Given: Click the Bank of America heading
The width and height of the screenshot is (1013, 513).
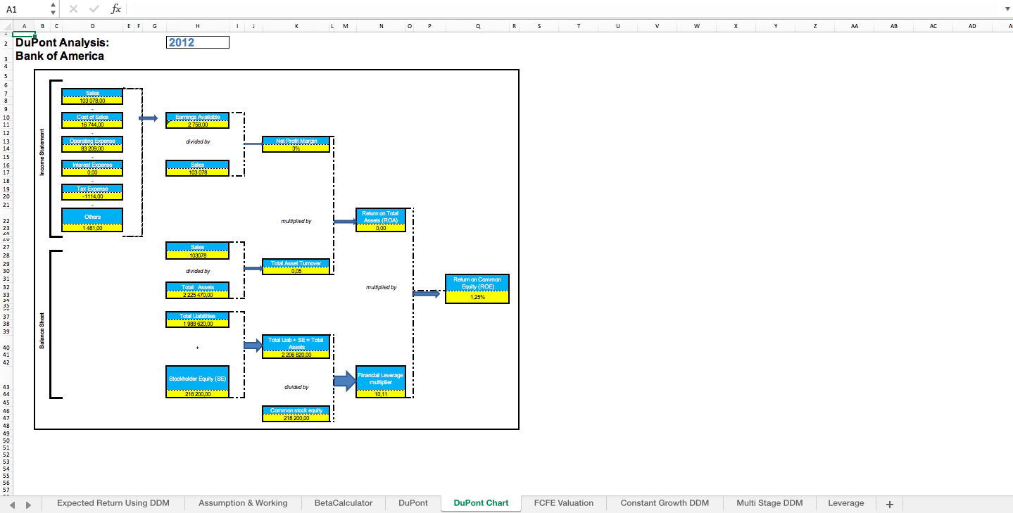Looking at the screenshot, I should (60, 56).
